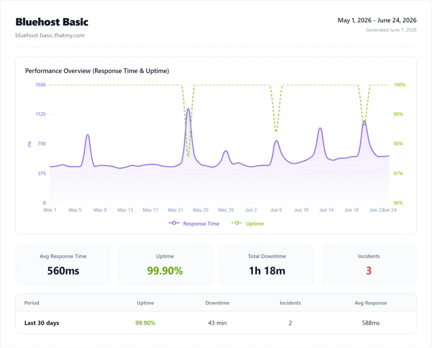Click the Incidents card label
432x348 pixels.
pyautogui.click(x=369, y=256)
